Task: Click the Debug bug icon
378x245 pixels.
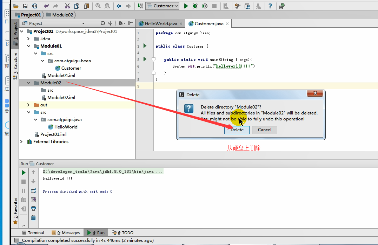Action: click(x=195, y=6)
